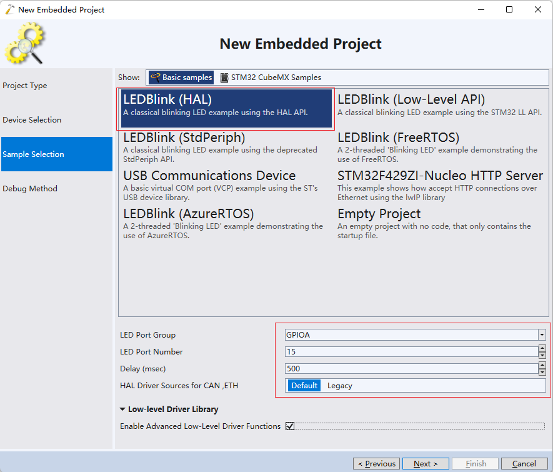Viewport: 553px width, 472px height.
Task: Switch HAL Driver Sources to Legacy
Action: click(340, 386)
